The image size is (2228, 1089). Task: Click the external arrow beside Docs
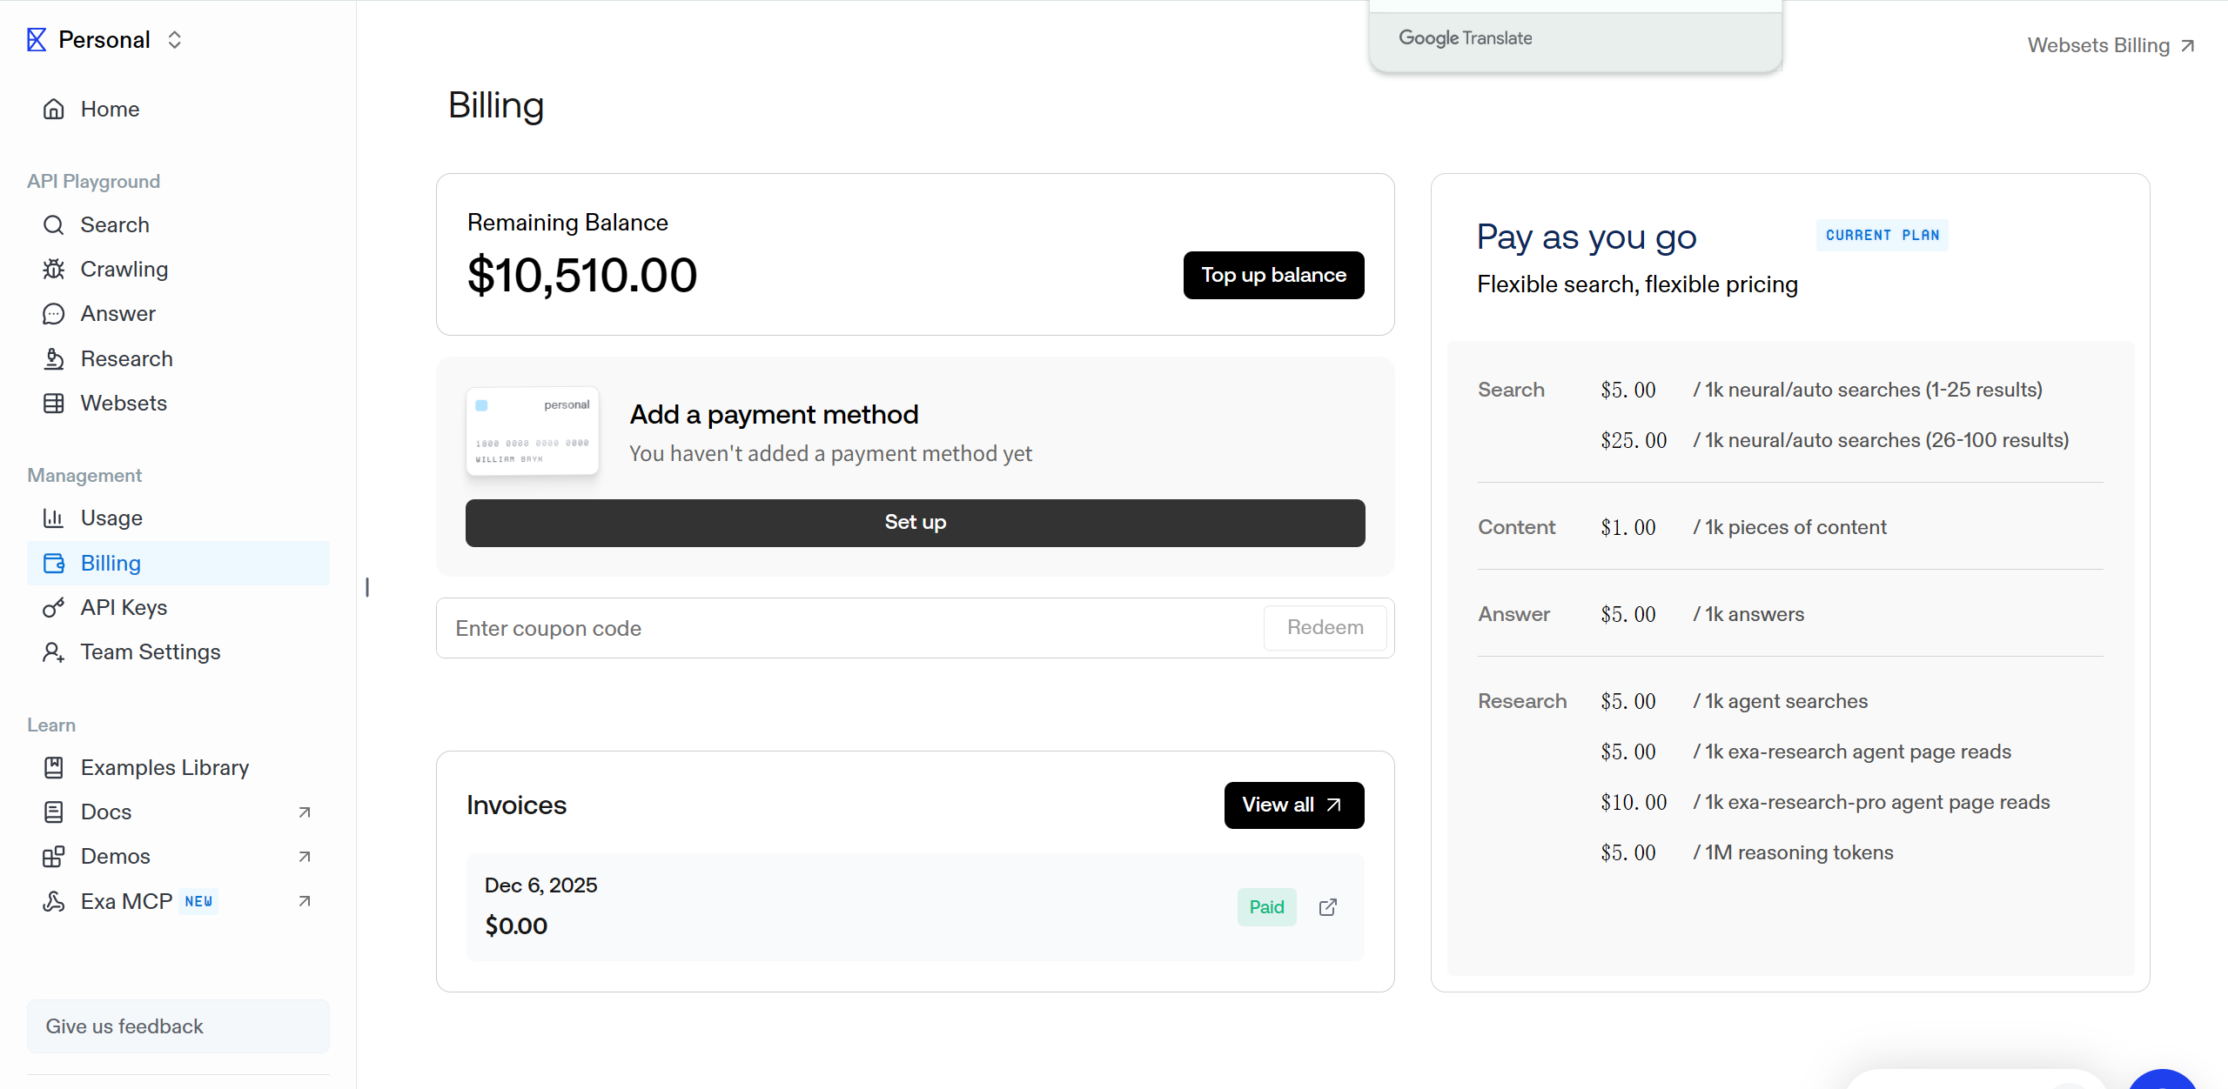305,812
